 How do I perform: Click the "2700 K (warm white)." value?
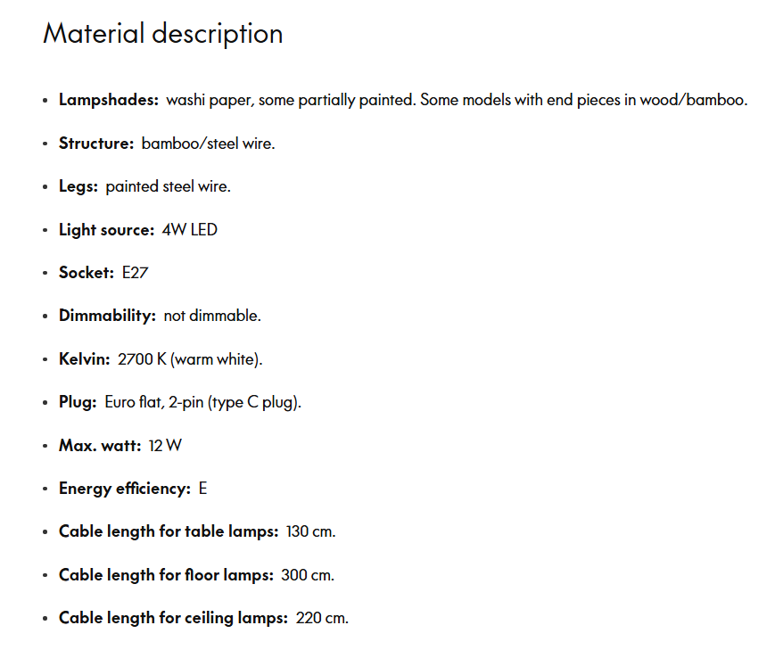pos(190,359)
